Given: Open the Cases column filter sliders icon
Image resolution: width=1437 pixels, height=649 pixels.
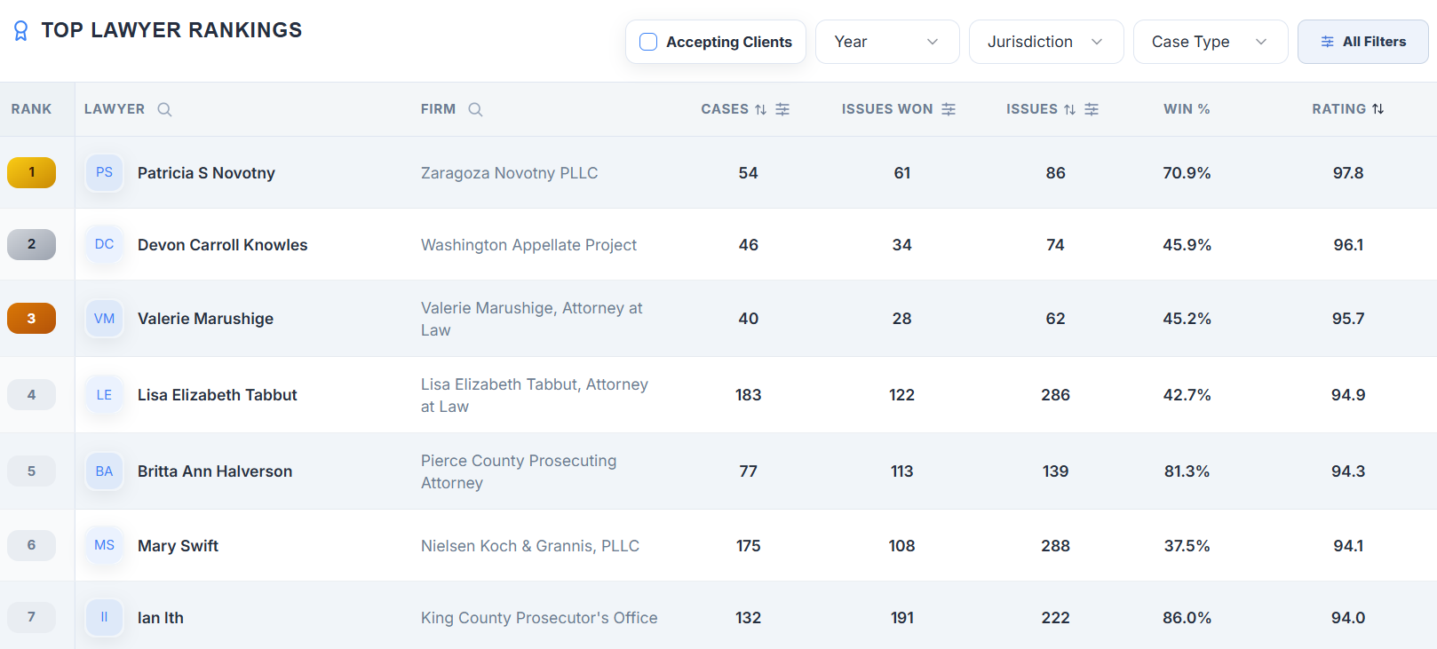Looking at the screenshot, I should point(782,109).
